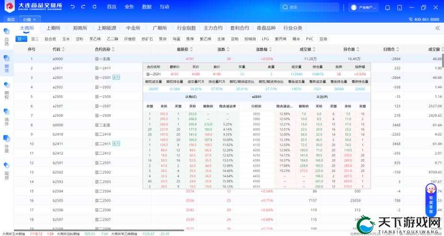This screenshot has width=444, height=236.
Task: Select the 鸡蛋 product filter
Action: tap(176, 39)
